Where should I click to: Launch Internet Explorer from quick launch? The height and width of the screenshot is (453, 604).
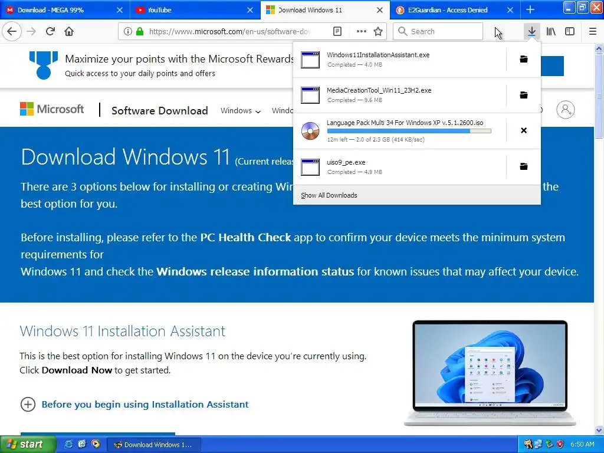pos(68,444)
